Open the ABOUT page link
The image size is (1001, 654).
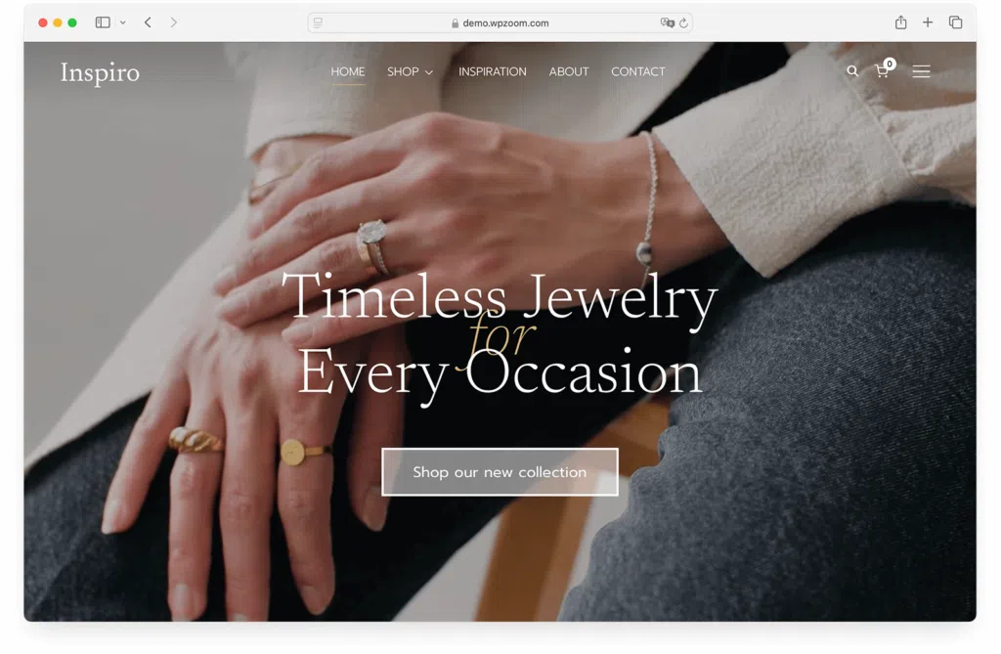coord(569,71)
